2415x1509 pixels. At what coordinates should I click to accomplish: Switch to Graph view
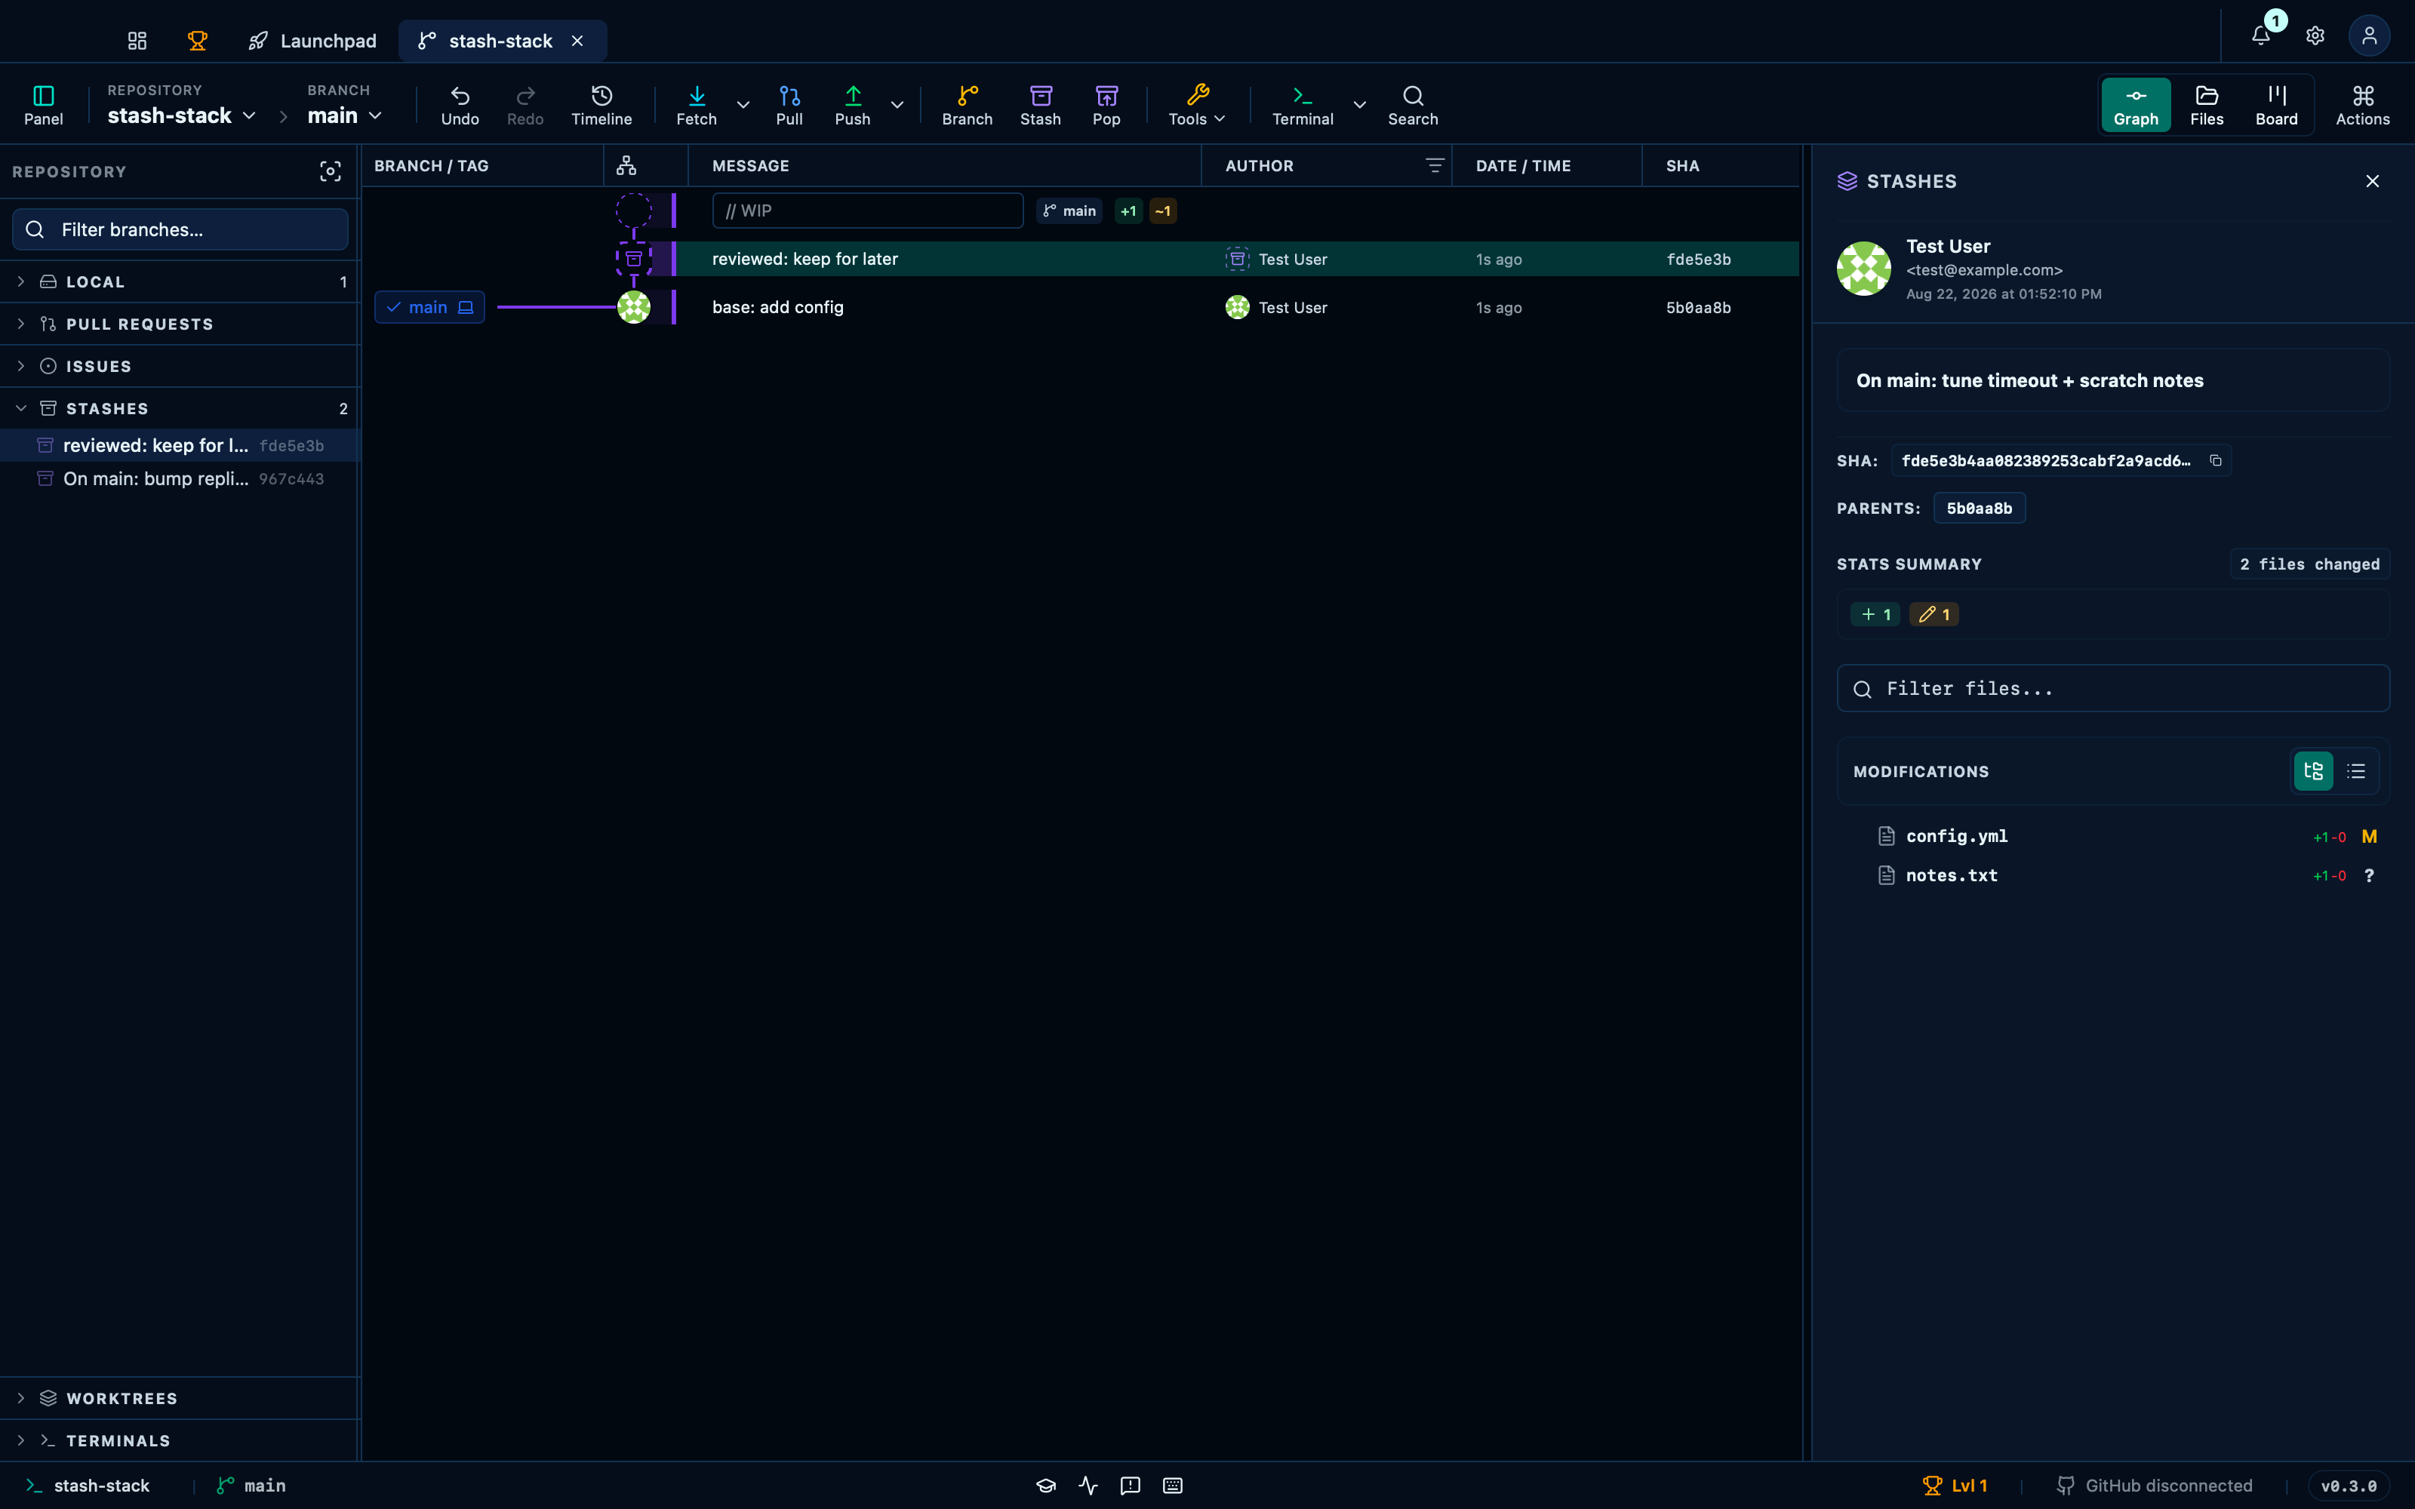click(2136, 105)
